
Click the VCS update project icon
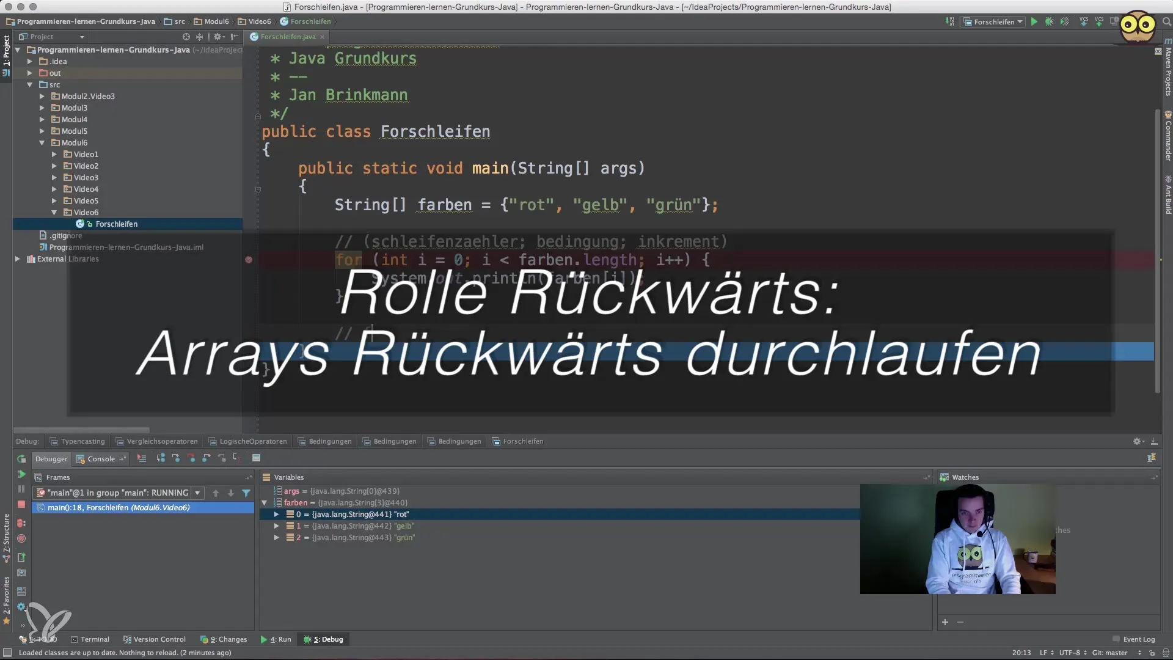click(x=1084, y=21)
